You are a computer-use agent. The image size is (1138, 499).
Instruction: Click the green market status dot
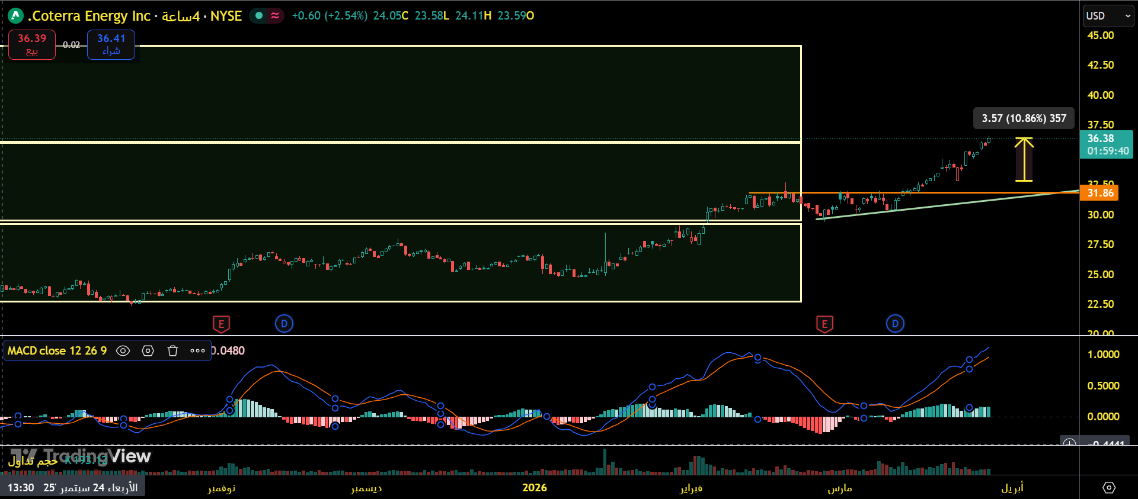[259, 16]
